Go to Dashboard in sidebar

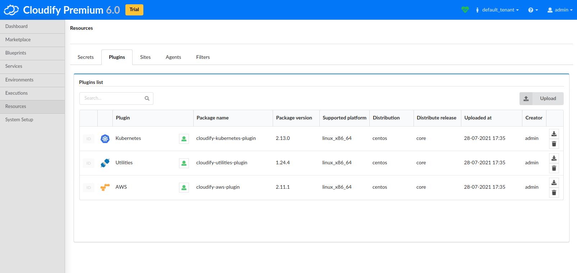tap(32, 27)
